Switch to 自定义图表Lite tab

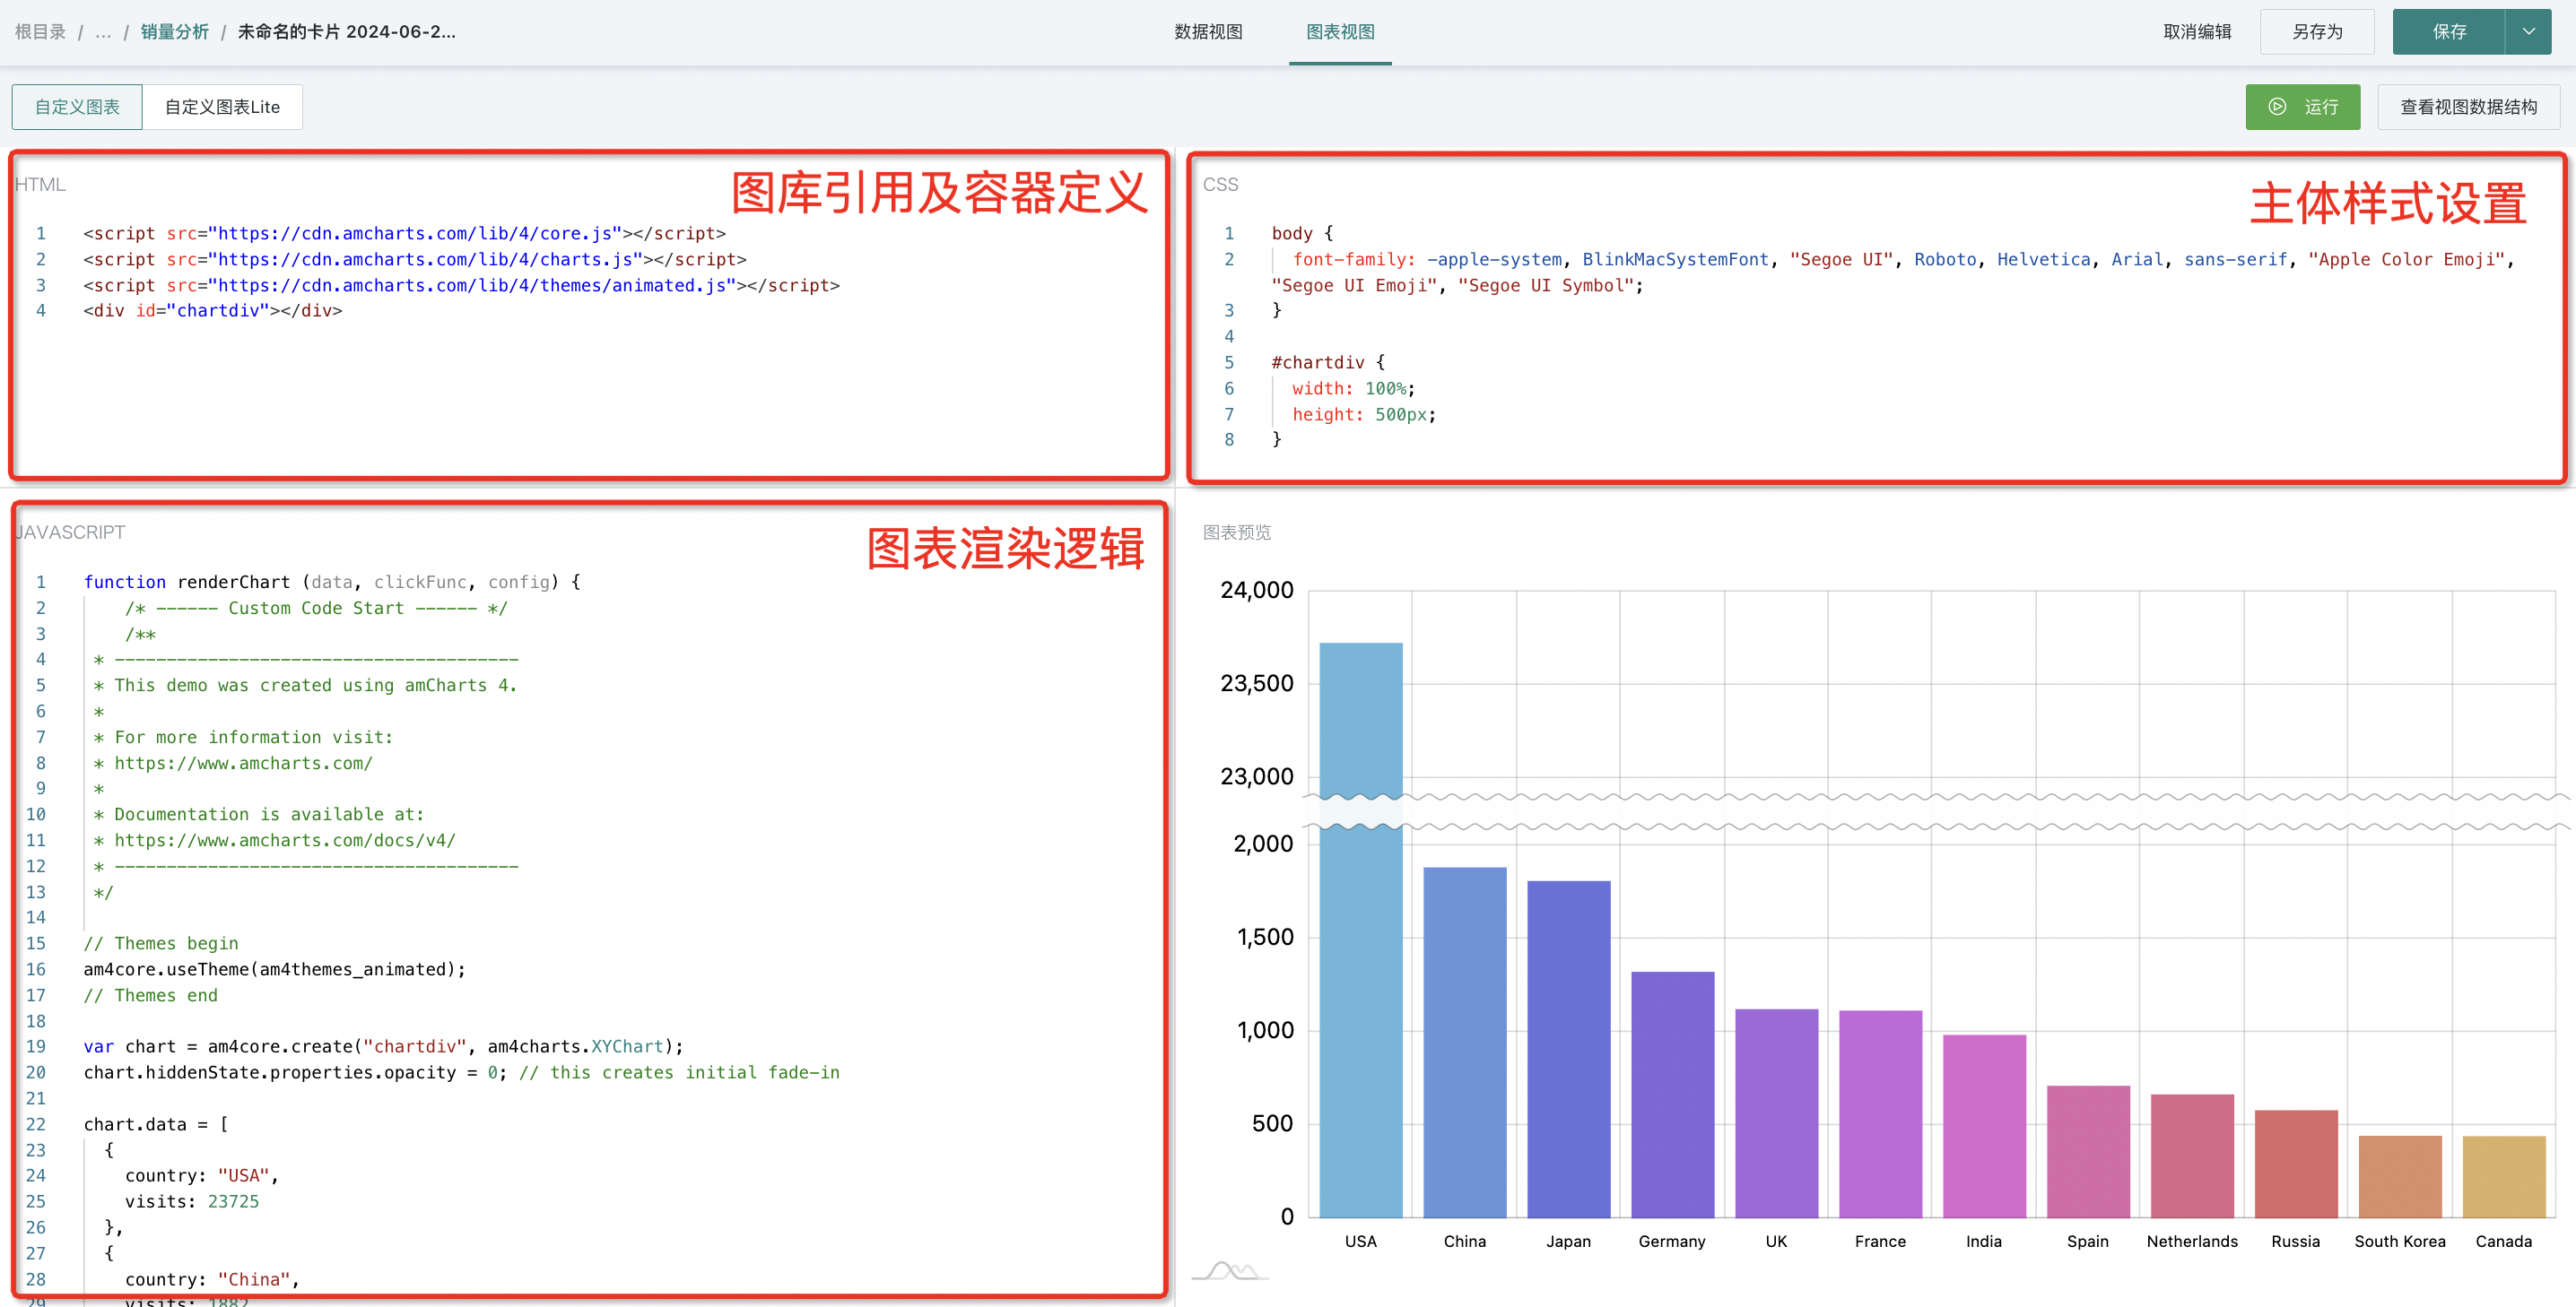click(x=222, y=107)
